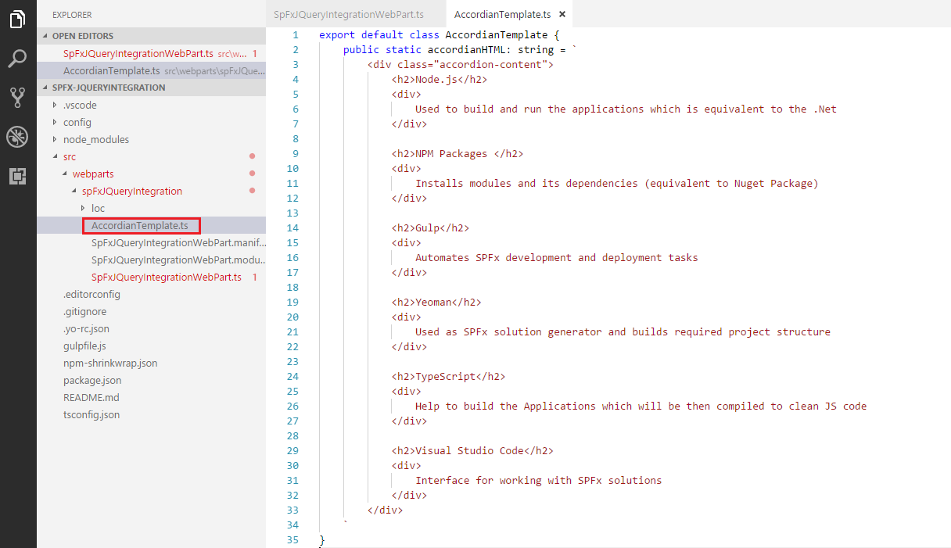The height and width of the screenshot is (548, 951).
Task: Expand the node_modules folder
Action: (x=95, y=139)
